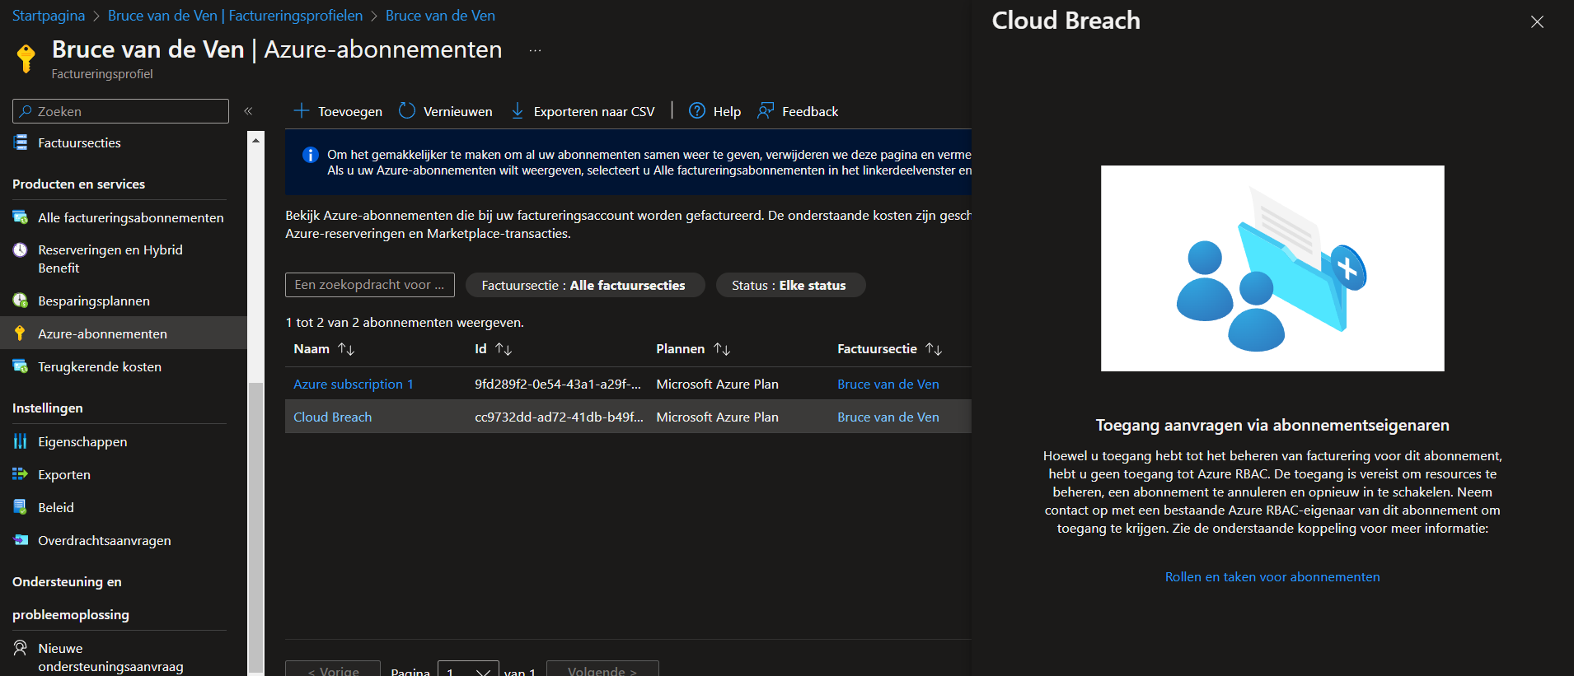Click the Vorige pagination button
1574x676 pixels.
point(333,670)
